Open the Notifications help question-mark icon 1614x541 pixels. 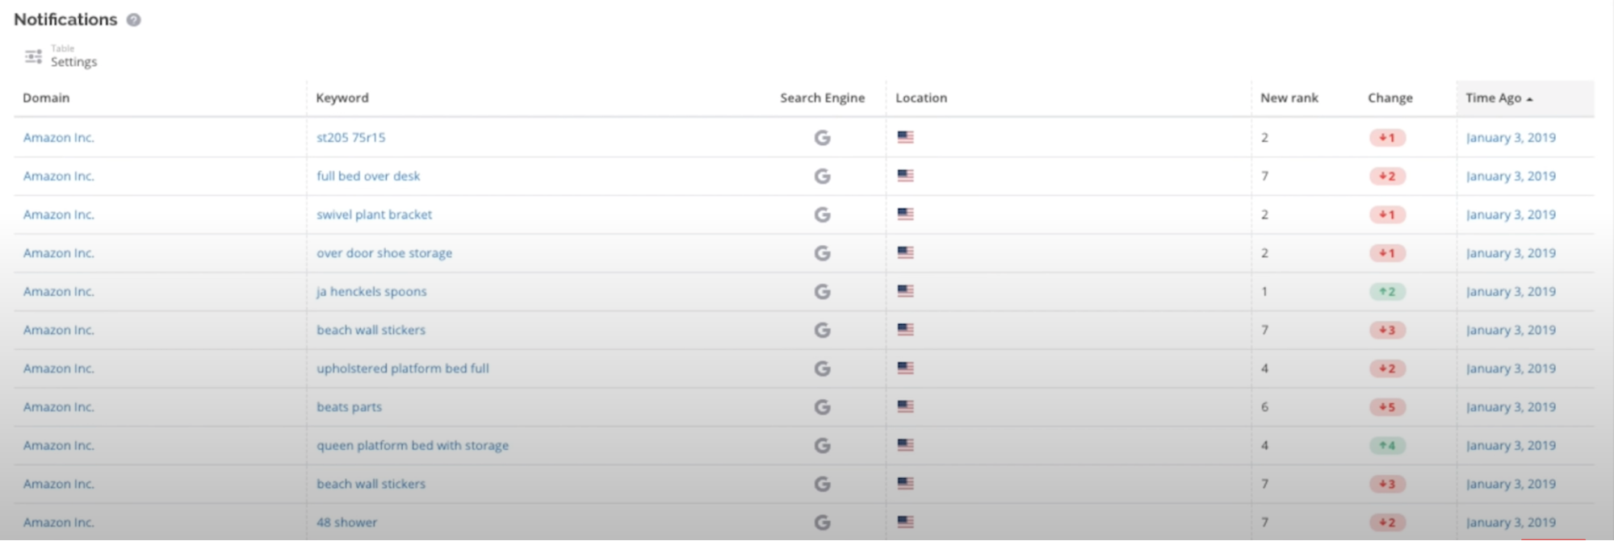[134, 20]
